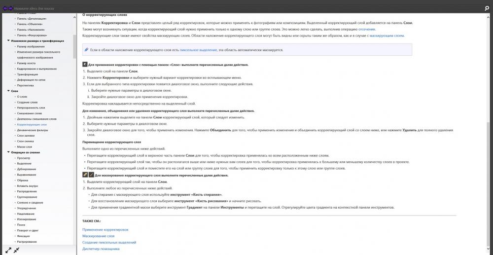
Task: Go forward with the right navigation arrow
Action: pos(10,8)
